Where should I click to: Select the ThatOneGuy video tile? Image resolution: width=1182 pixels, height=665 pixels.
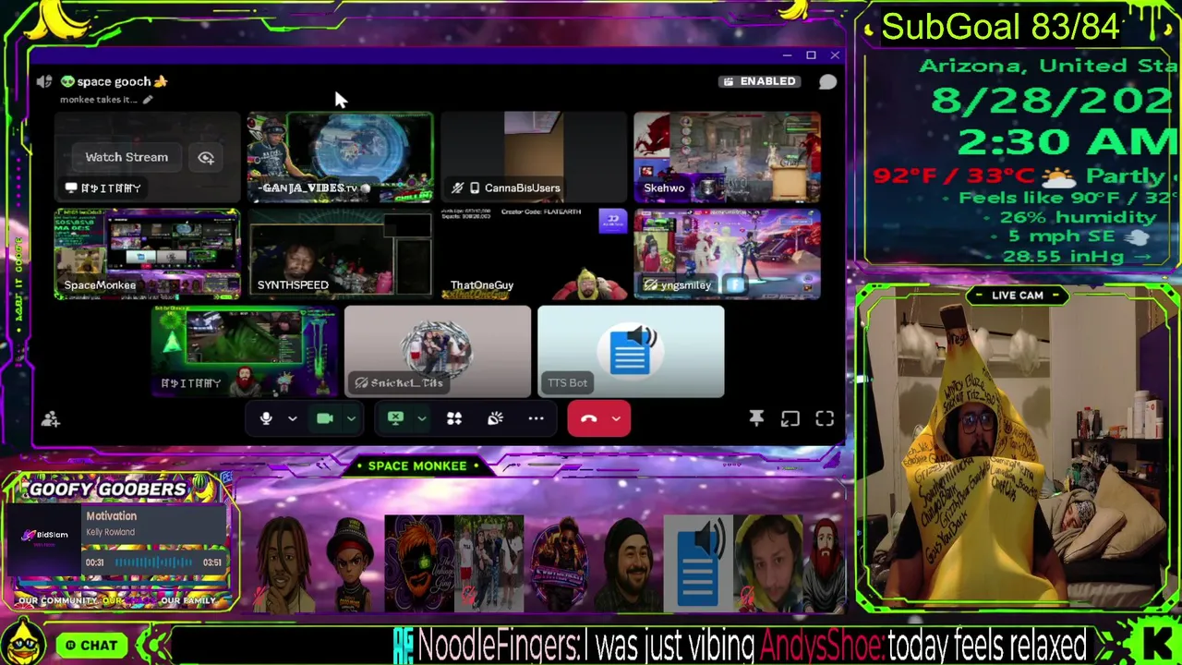coord(534,254)
